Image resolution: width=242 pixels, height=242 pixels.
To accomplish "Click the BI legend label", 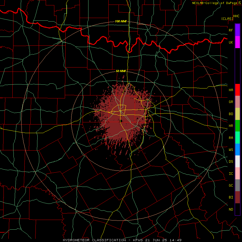I will point(231,197).
